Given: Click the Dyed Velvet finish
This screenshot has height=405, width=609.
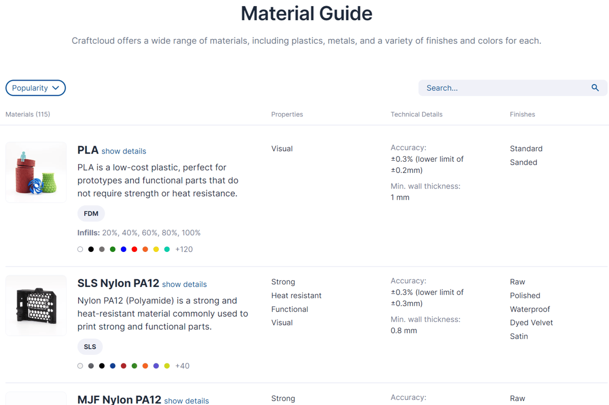Looking at the screenshot, I should pyautogui.click(x=531, y=322).
